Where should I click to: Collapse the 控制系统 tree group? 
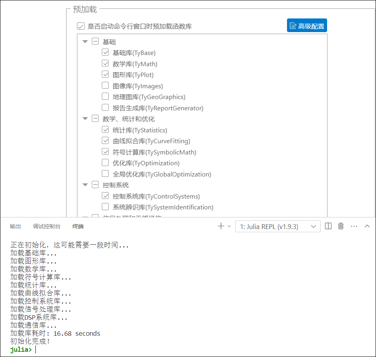pos(85,185)
